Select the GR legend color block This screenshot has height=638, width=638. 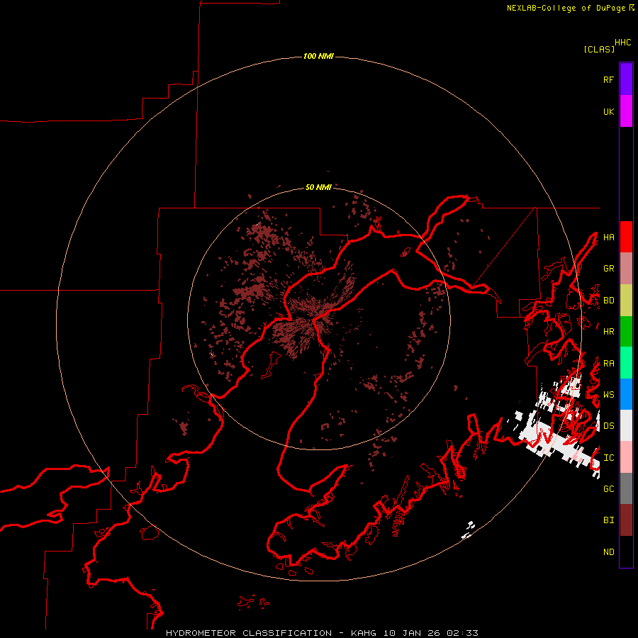626,269
